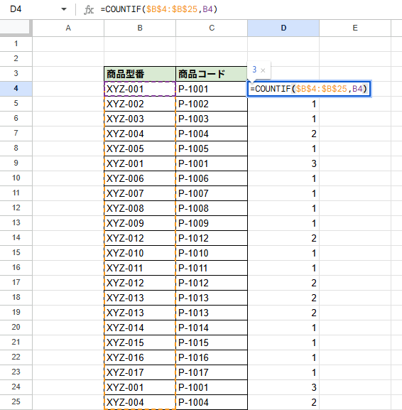Select cell B13 containing XYZ-009
Image resolution: width=402 pixels, height=410 pixels.
click(140, 223)
